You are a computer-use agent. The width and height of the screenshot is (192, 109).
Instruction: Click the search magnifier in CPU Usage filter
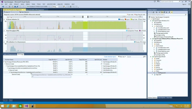tap(144, 57)
